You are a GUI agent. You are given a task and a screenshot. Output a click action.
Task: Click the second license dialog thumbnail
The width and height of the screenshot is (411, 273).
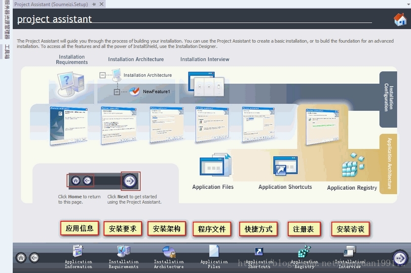[x=119, y=126]
